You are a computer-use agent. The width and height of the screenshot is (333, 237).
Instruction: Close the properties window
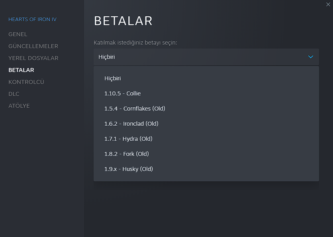[x=328, y=4]
